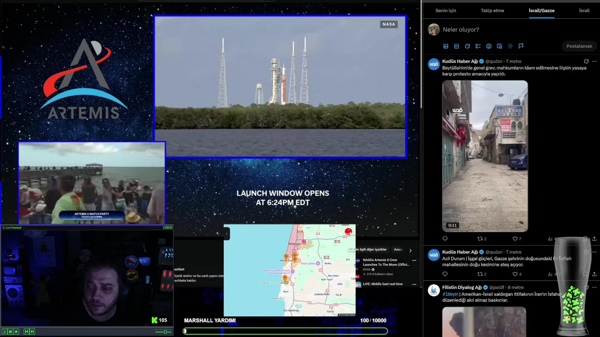The width and height of the screenshot is (600, 337).
Task: Schedule the post with calendar icon
Action: [x=500, y=46]
